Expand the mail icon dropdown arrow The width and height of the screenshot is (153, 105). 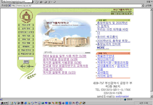[38, 2]
